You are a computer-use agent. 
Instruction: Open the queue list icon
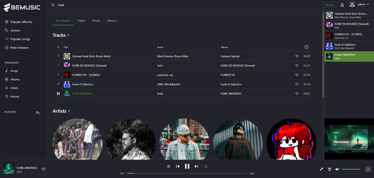click(x=329, y=169)
